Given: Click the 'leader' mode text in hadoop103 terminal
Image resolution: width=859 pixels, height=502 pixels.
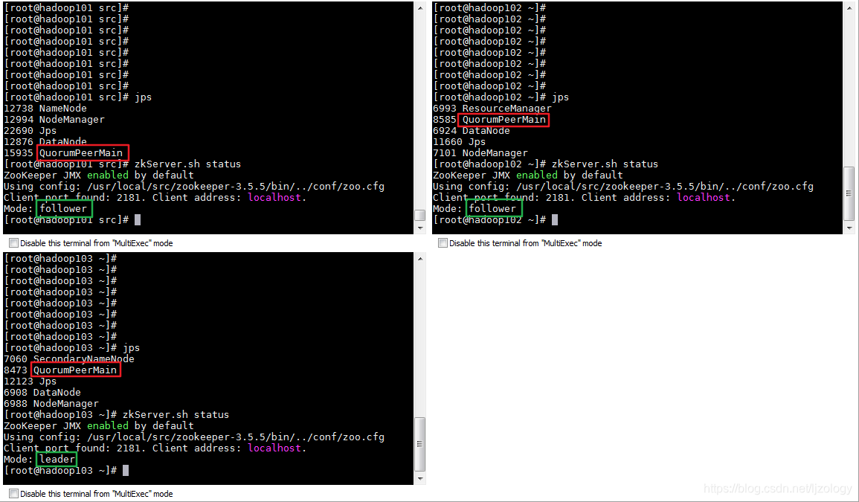Looking at the screenshot, I should coord(57,459).
